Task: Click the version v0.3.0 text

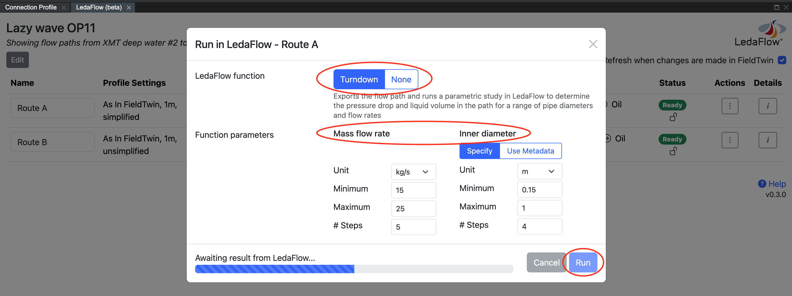Action: pyautogui.click(x=775, y=194)
